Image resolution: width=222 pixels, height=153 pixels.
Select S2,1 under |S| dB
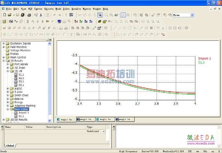(x=21, y=78)
